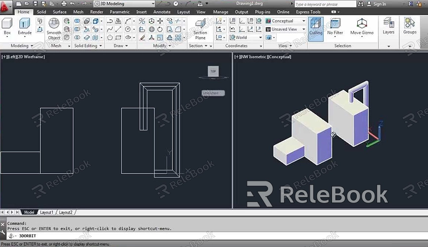Click the Section Plane tool

[x=200, y=29]
